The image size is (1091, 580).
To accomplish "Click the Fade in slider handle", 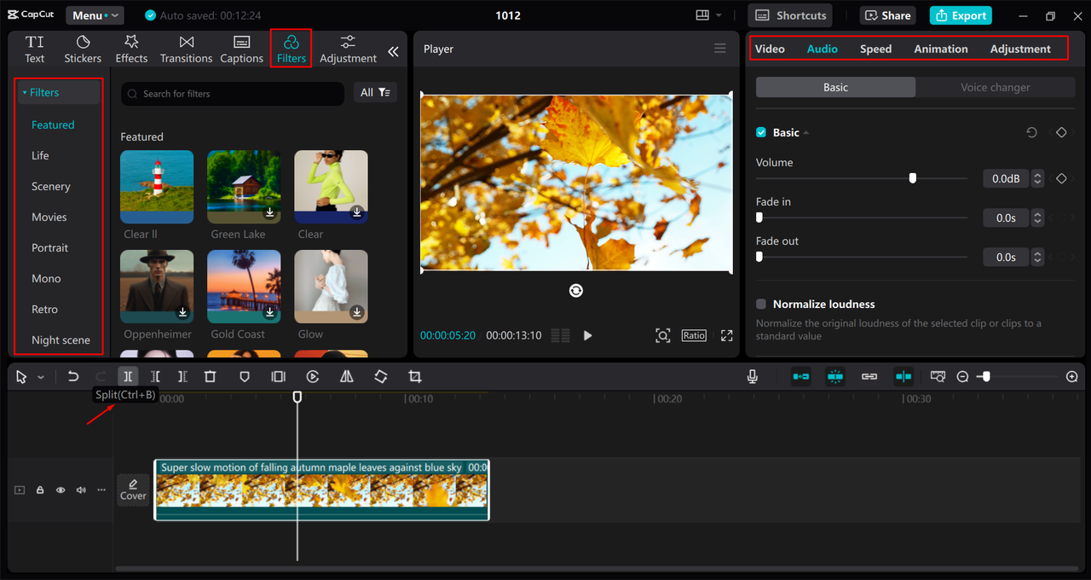I will pos(759,217).
